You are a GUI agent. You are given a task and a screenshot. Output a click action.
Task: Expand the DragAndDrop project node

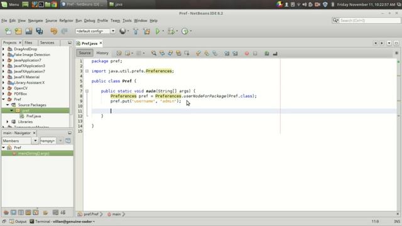pos(4,49)
